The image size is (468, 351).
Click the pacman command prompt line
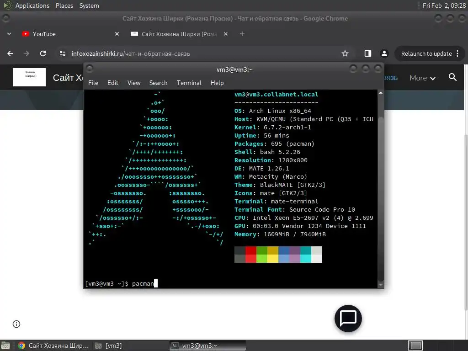[x=121, y=283]
